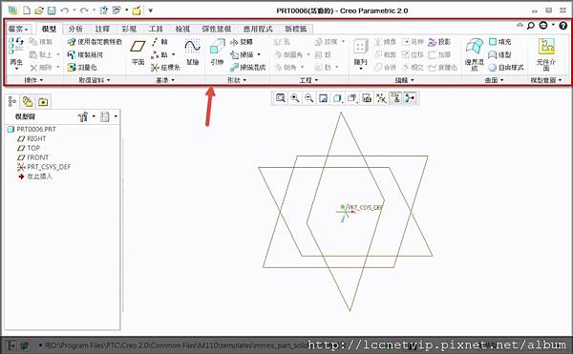
Task: Switch to the Flexible Modeling (彈性建模) tab
Action: coord(217,29)
